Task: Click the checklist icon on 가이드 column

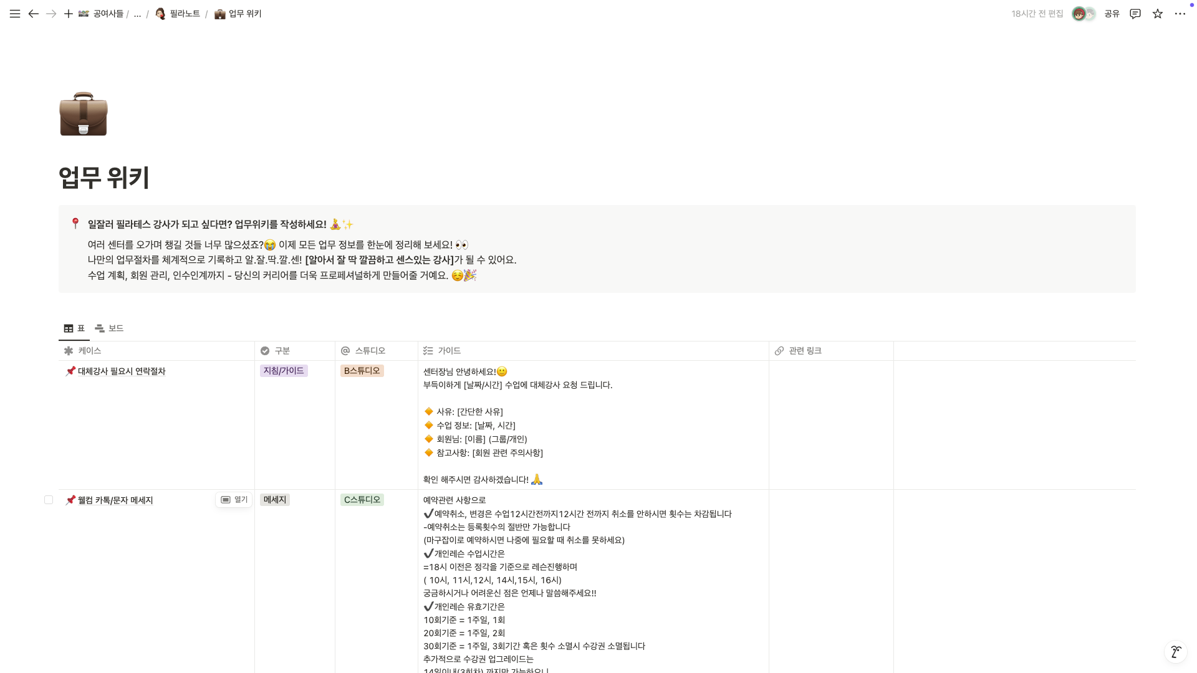Action: tap(427, 351)
